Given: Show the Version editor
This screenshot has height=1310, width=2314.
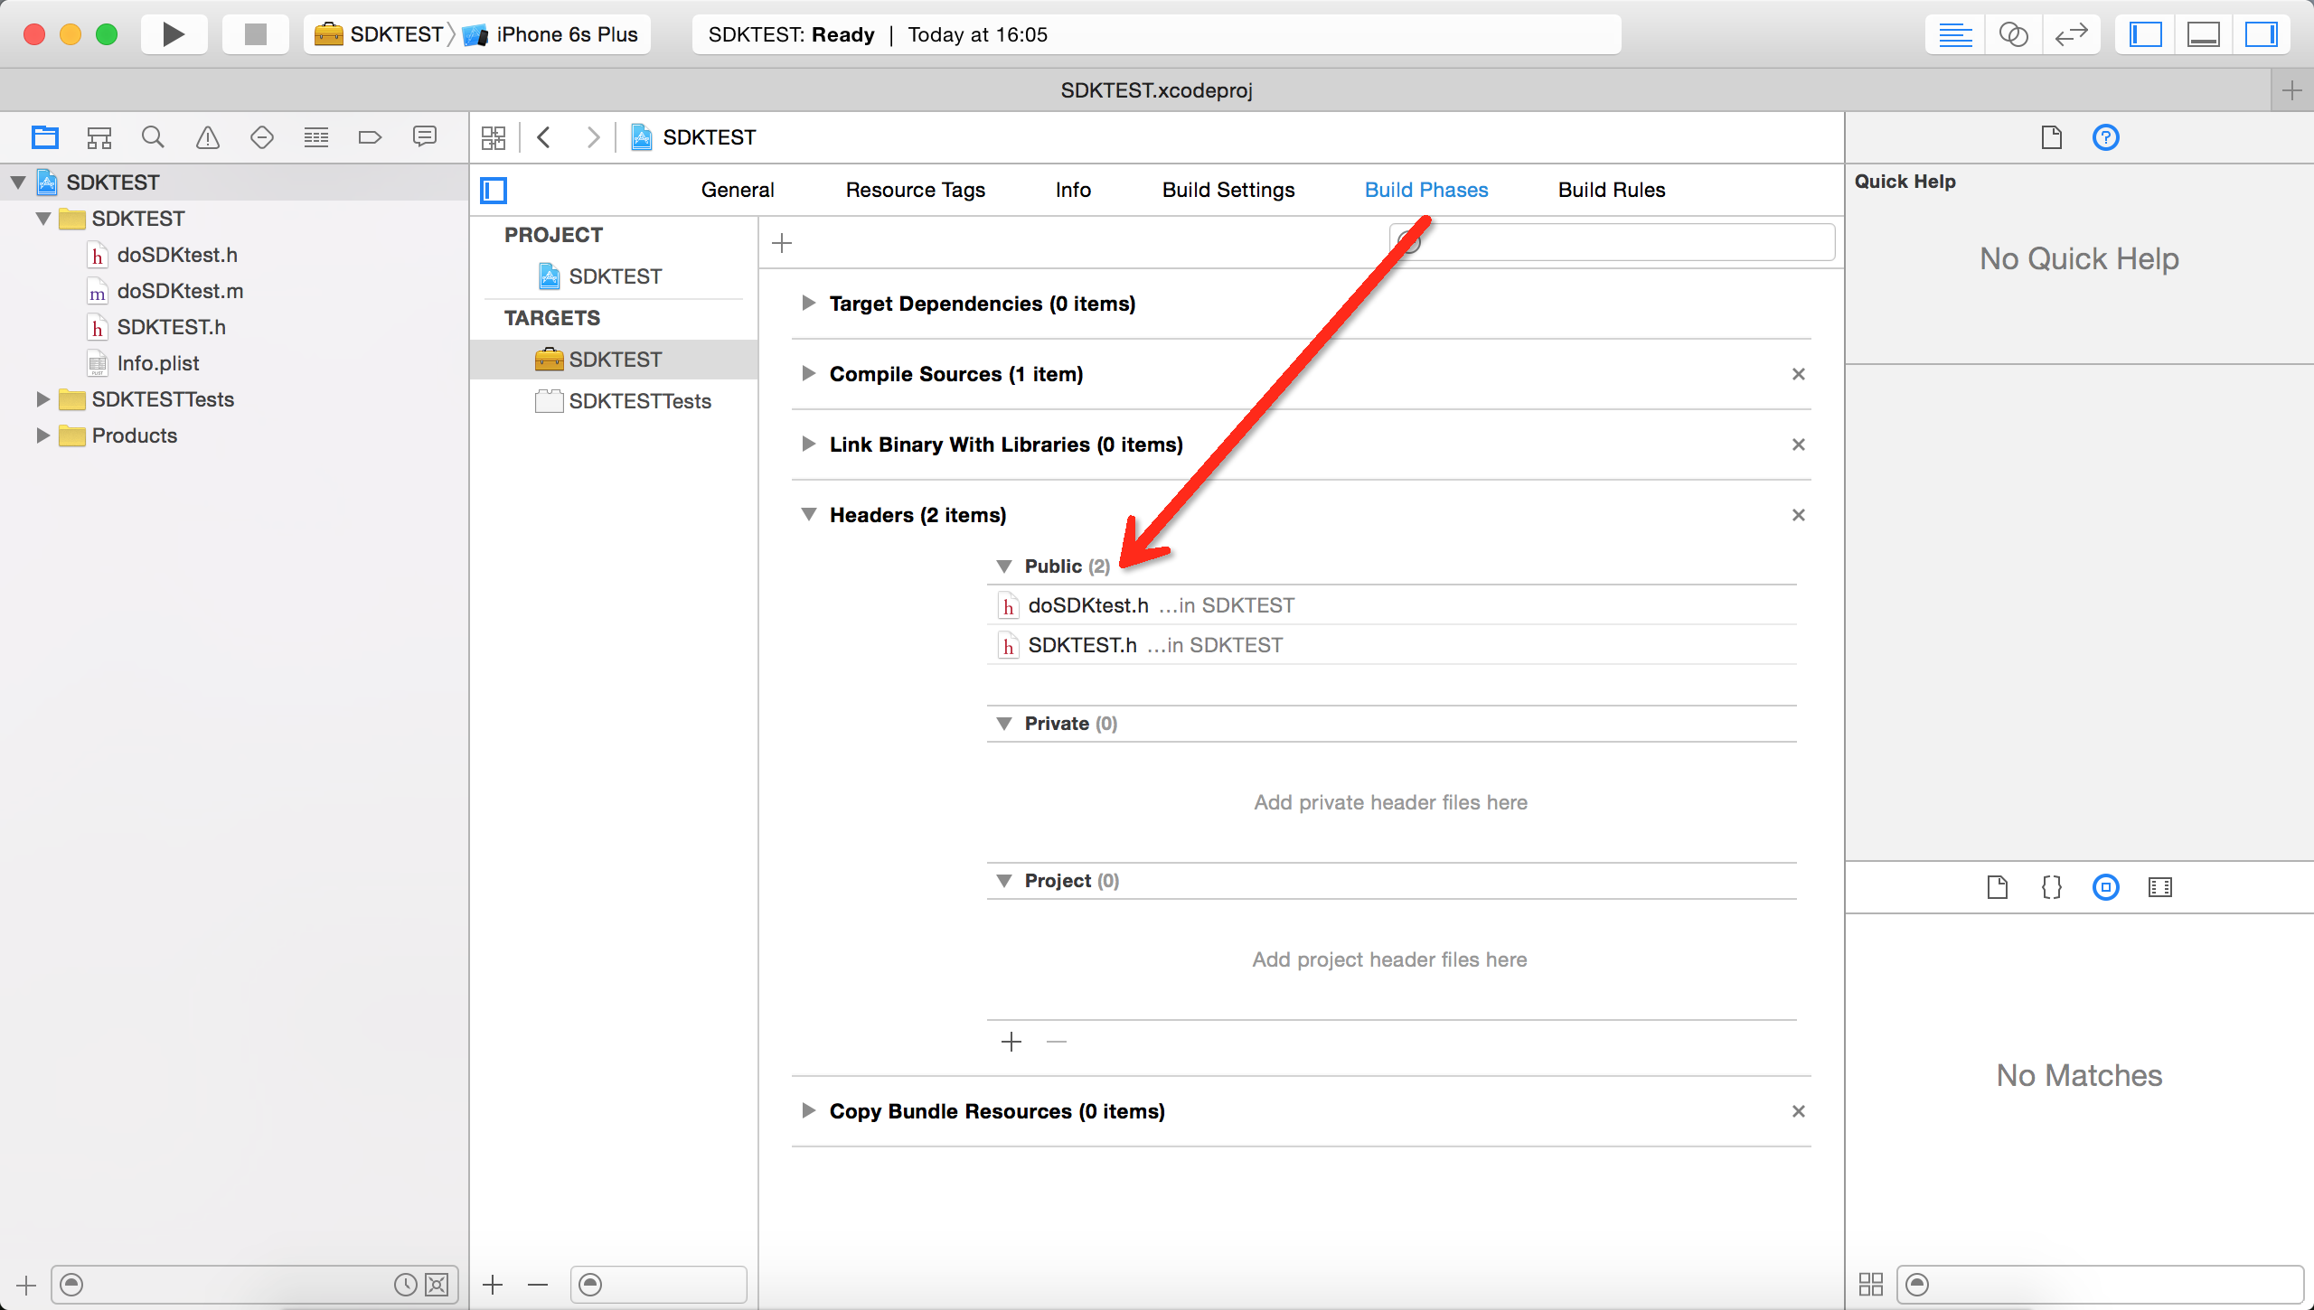Looking at the screenshot, I should [x=2071, y=34].
